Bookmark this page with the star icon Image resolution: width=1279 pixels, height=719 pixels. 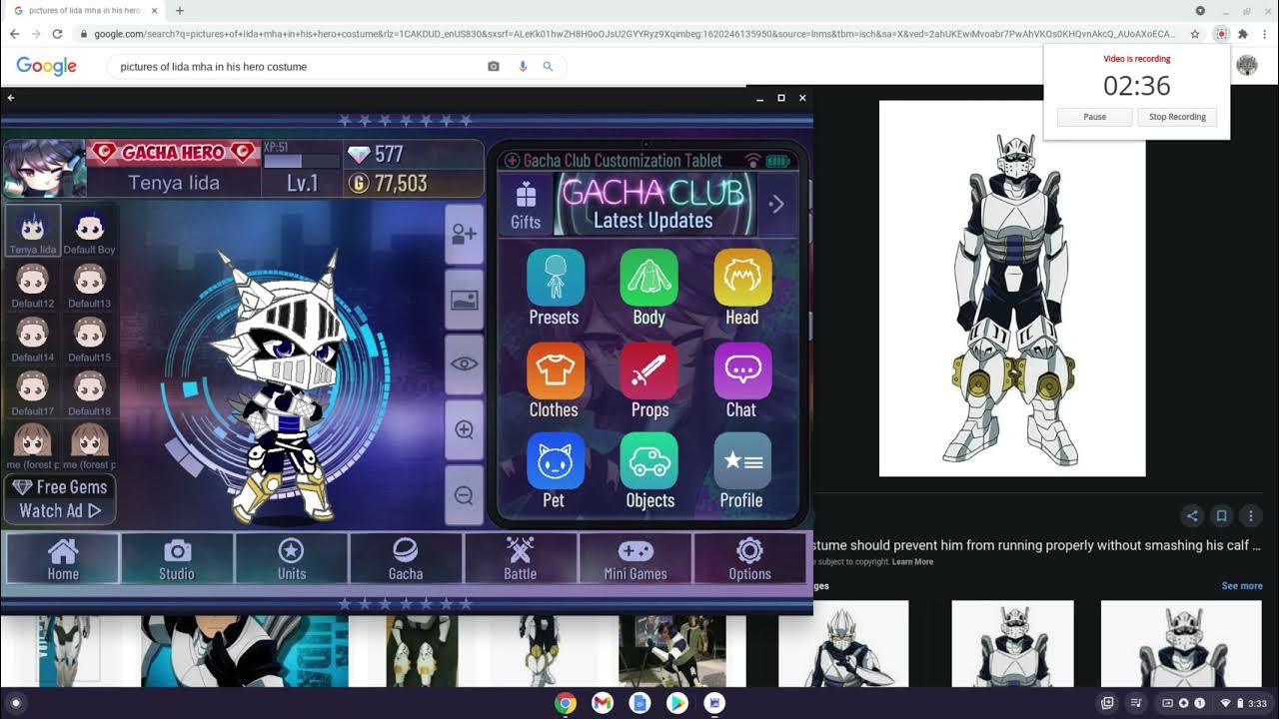tap(1195, 33)
